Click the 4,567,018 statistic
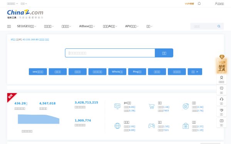This screenshot has width=231, height=144. (x=47, y=103)
